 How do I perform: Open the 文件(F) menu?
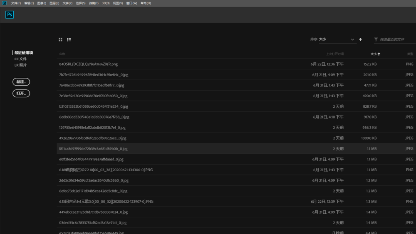pos(16,3)
